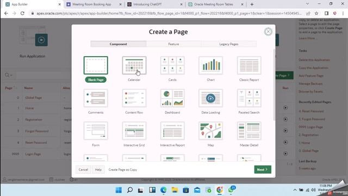
Task: Open Windows taskbar search
Action: click(x=130, y=190)
